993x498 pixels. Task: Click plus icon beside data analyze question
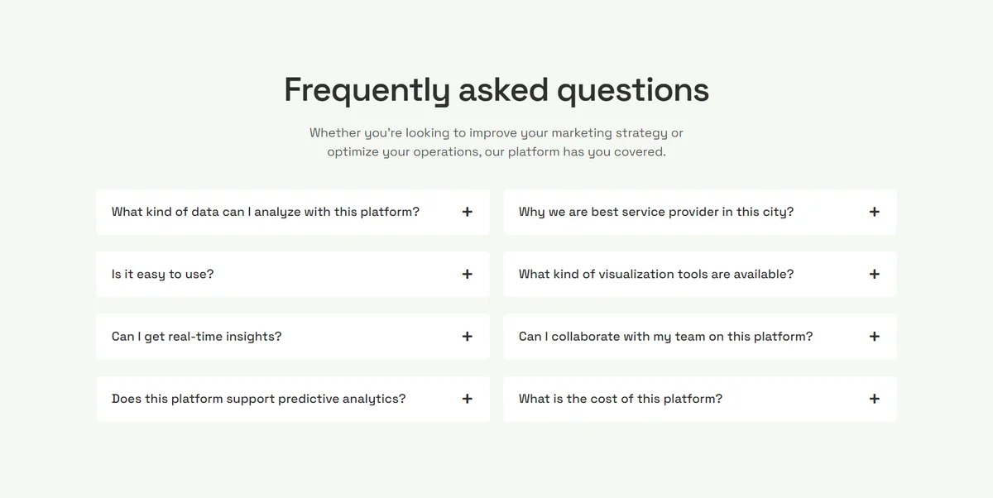(468, 212)
